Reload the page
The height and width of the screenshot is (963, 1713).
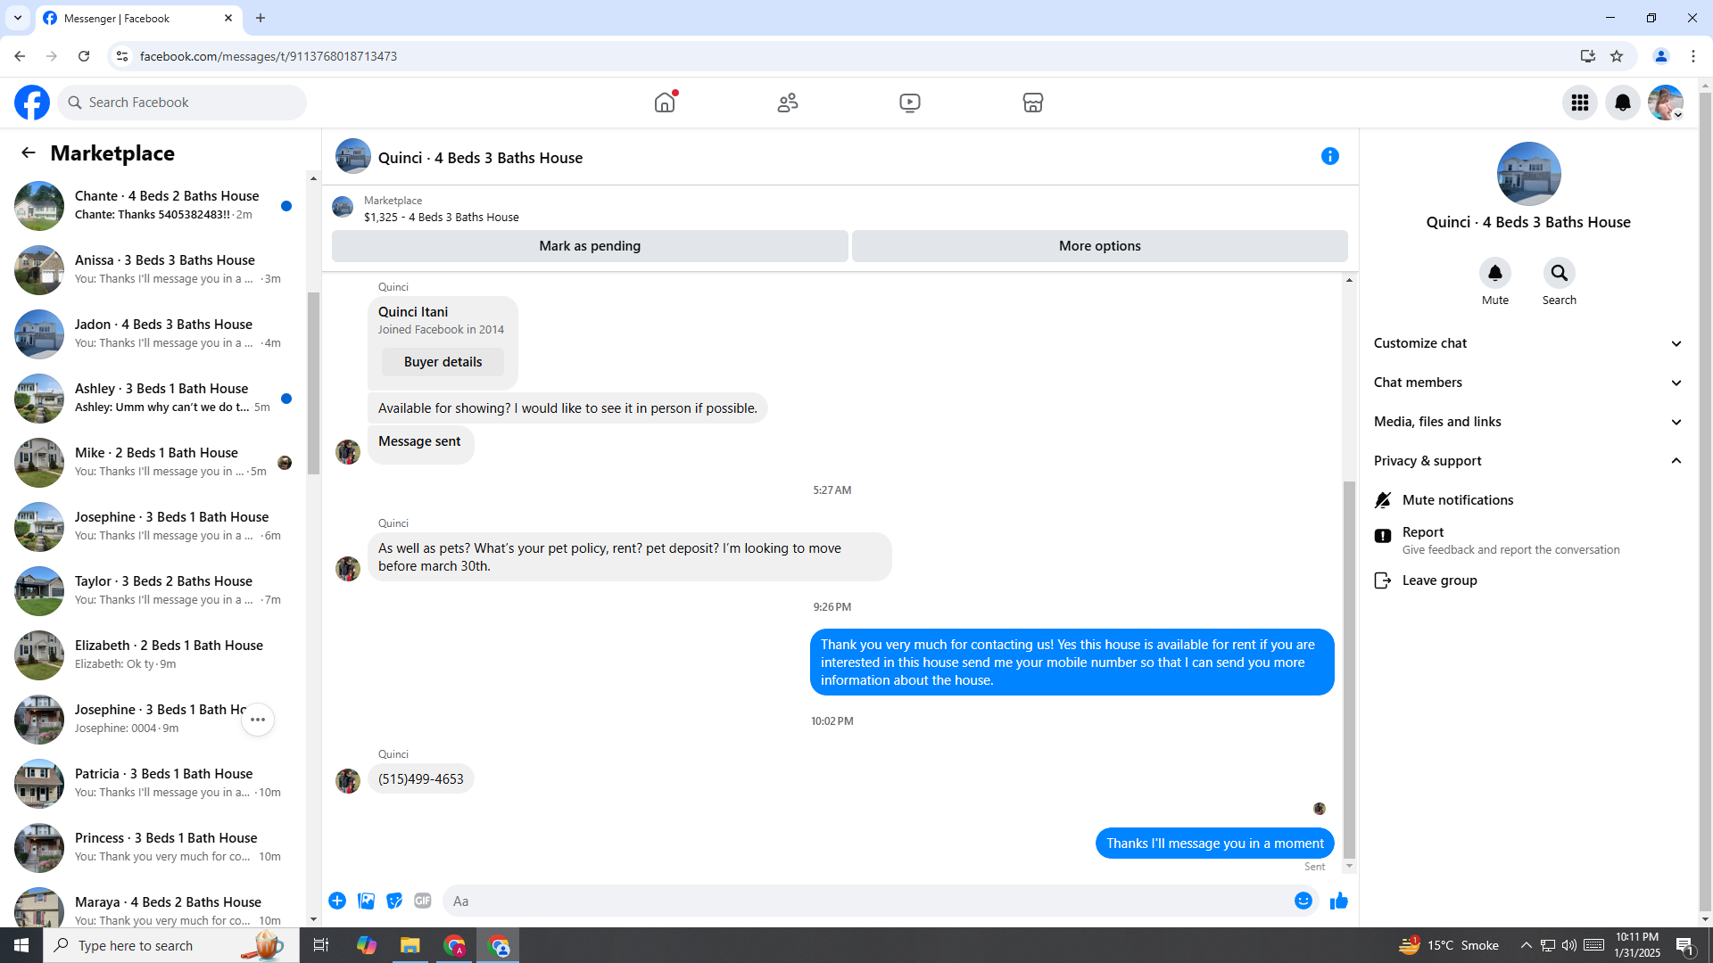tap(84, 56)
